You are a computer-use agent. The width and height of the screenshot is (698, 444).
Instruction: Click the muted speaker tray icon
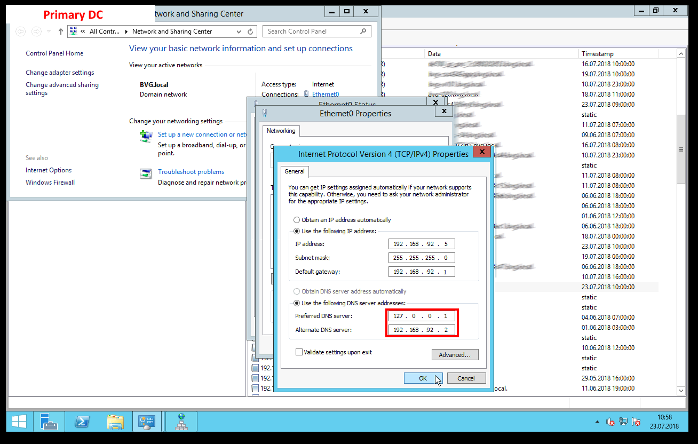610,422
